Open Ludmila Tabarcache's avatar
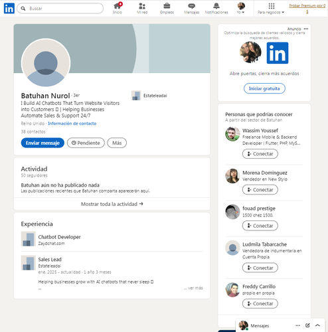 click(232, 248)
